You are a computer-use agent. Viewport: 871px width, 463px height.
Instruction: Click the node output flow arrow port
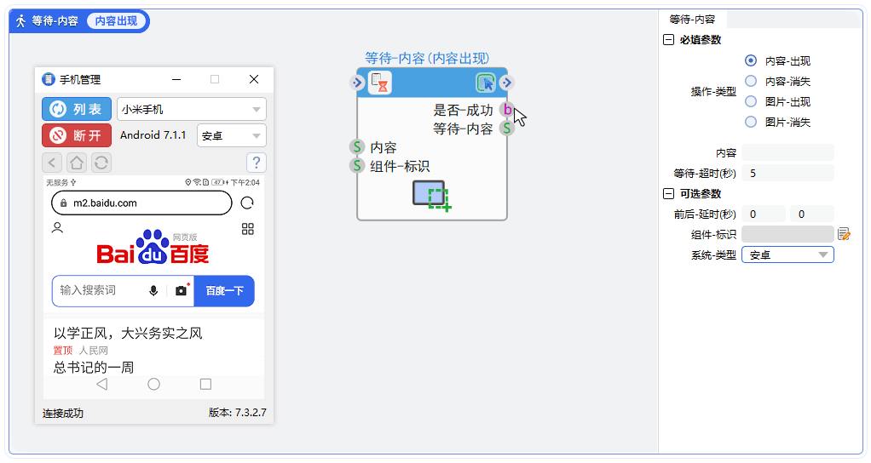click(506, 83)
